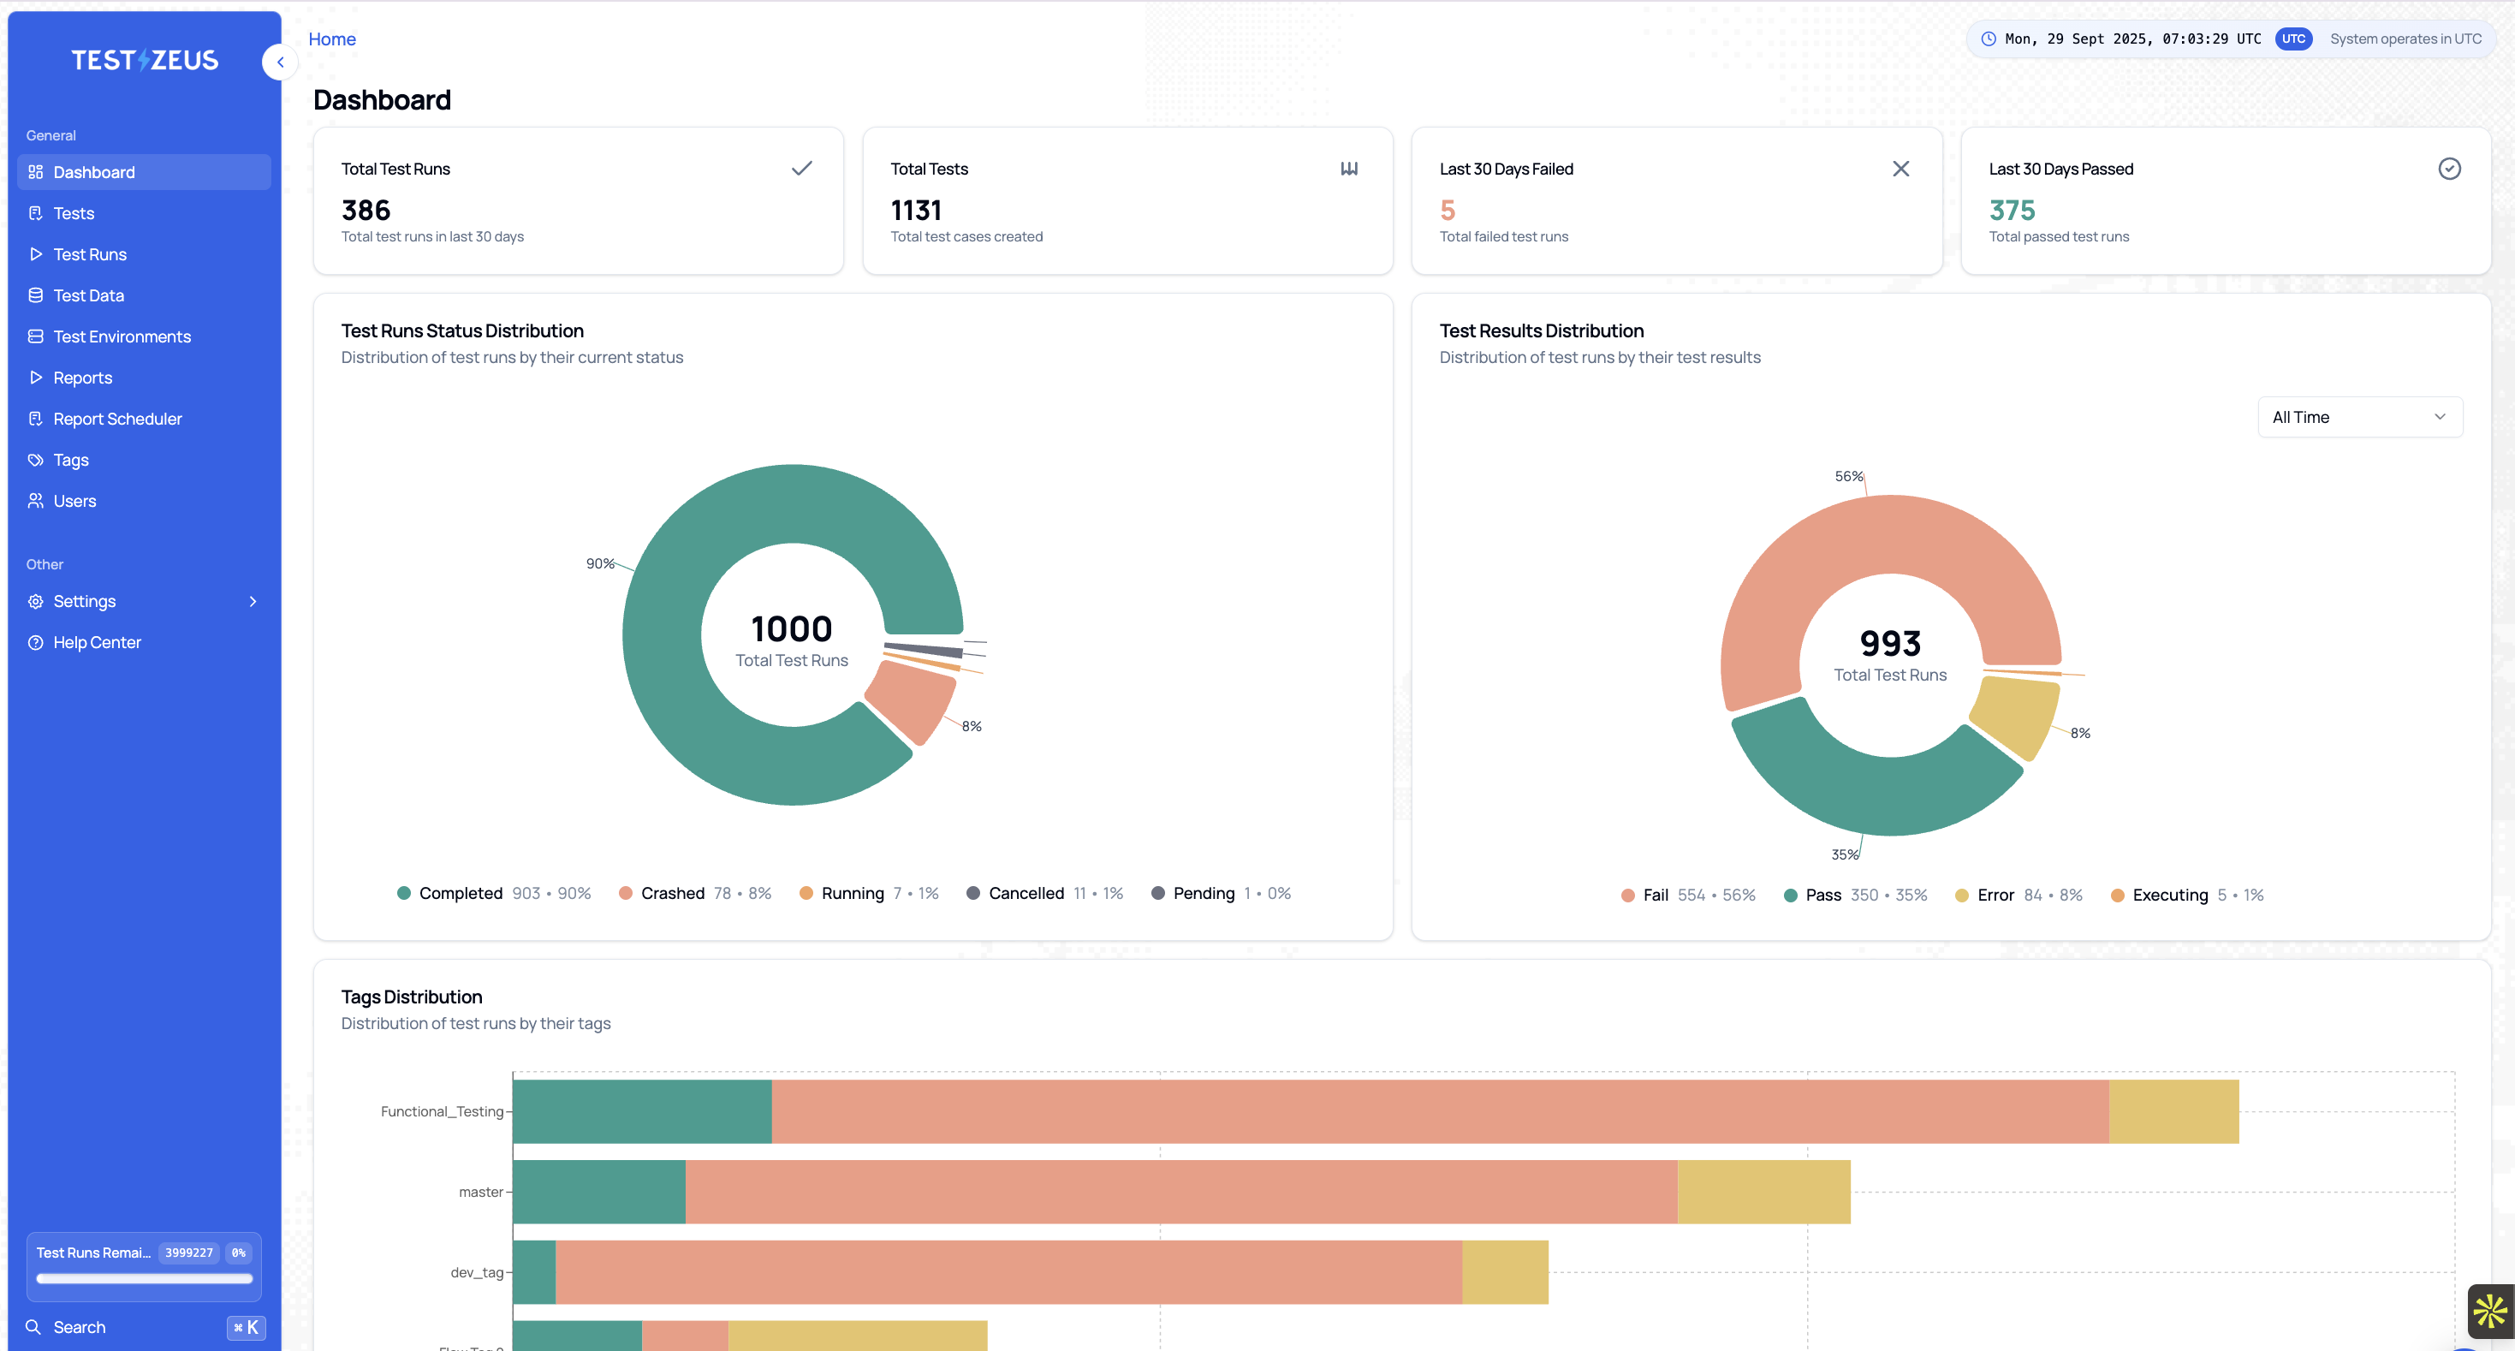The image size is (2515, 1351).
Task: Click the UTC badge in header
Action: pos(2292,39)
